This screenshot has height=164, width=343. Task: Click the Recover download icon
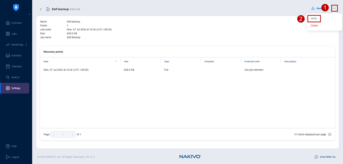313,8
